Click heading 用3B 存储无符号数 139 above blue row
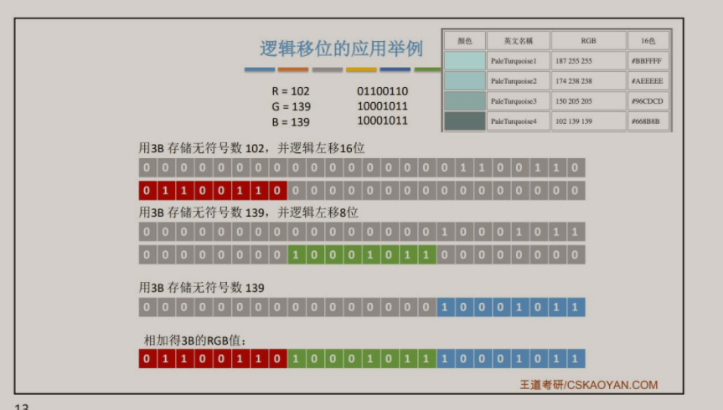 (202, 288)
